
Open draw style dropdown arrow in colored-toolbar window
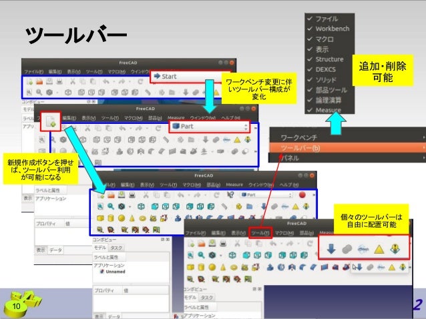click(x=130, y=206)
